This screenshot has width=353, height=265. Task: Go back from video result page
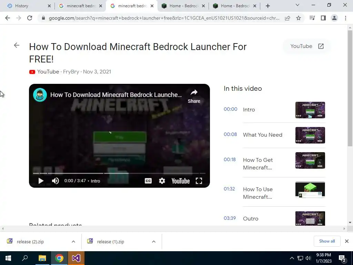pos(17,45)
